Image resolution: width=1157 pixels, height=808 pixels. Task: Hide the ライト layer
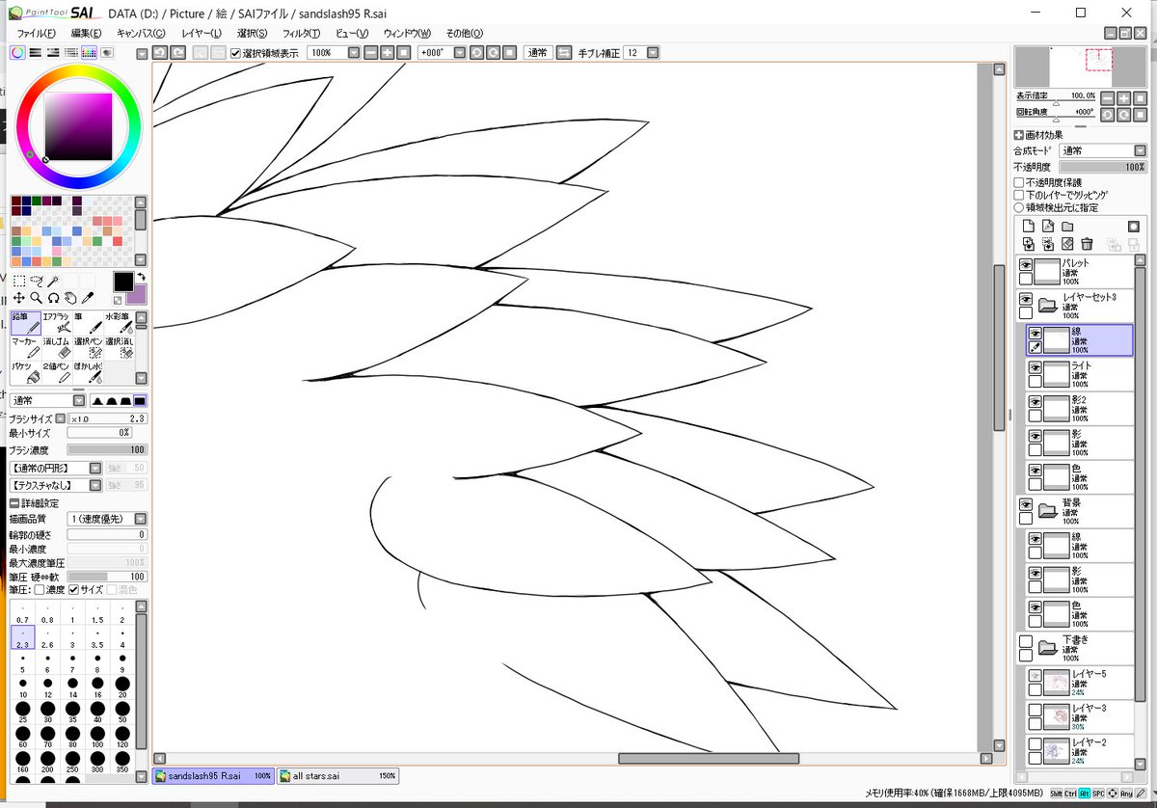[x=1035, y=366]
